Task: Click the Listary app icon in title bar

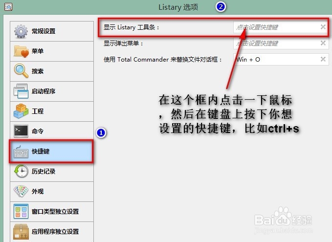Action: (8, 7)
